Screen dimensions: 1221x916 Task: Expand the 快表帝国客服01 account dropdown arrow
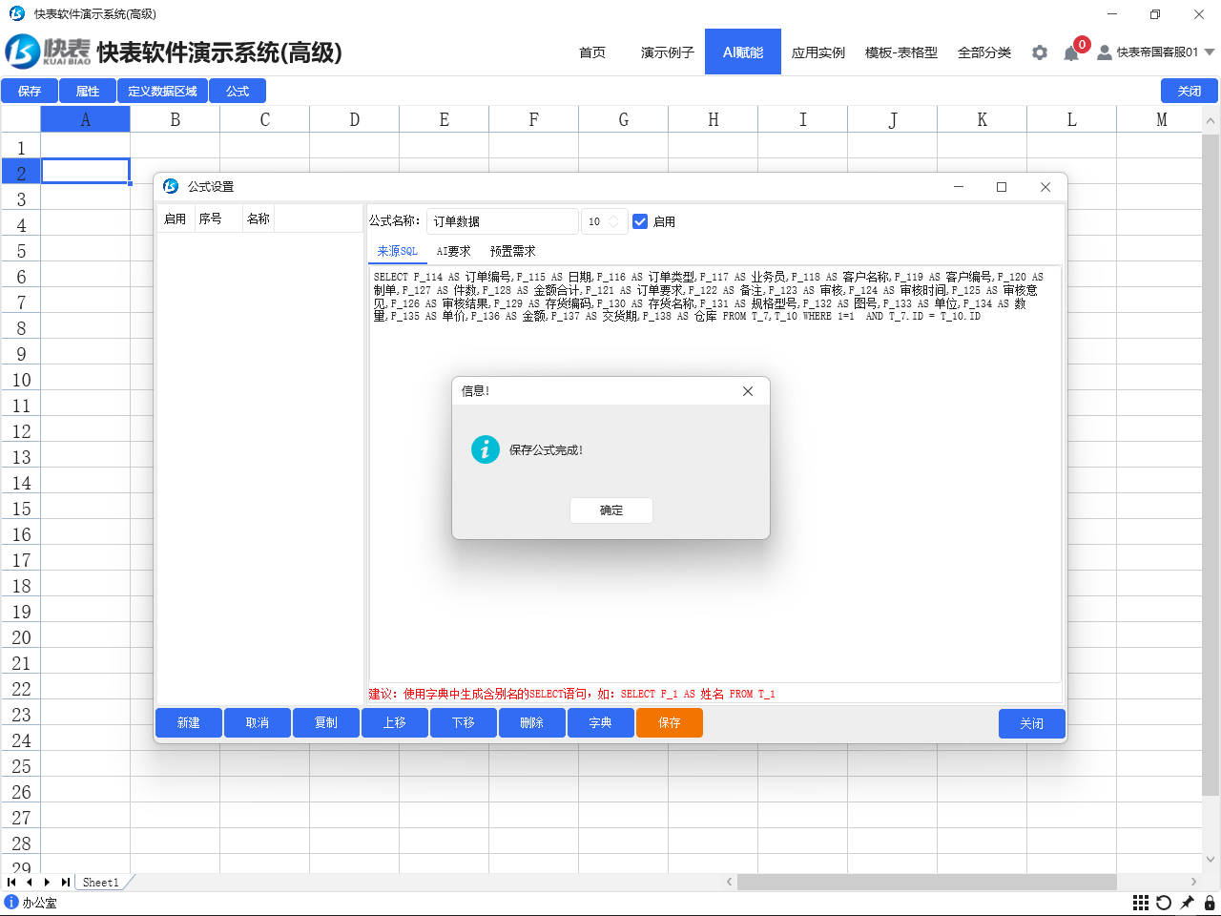[x=1210, y=52]
